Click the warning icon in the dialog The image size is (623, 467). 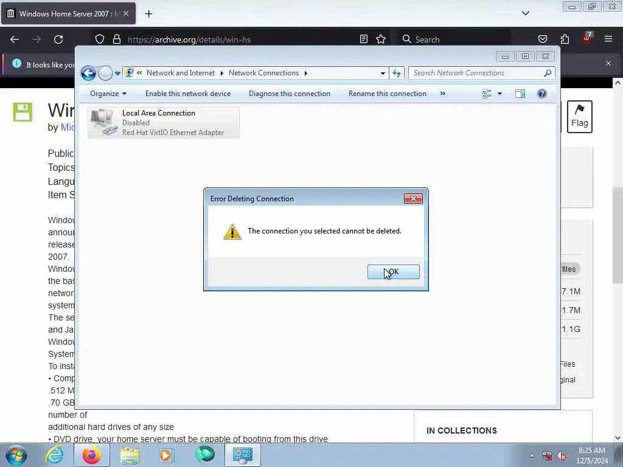(x=232, y=232)
